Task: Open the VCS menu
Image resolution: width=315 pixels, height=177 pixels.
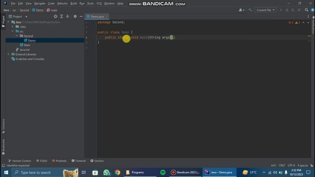Action: 99,3
